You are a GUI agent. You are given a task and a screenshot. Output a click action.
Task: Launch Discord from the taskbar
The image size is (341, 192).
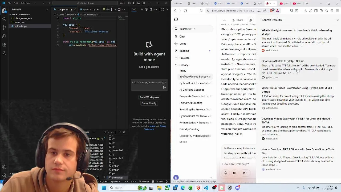pyautogui.click(x=237, y=188)
